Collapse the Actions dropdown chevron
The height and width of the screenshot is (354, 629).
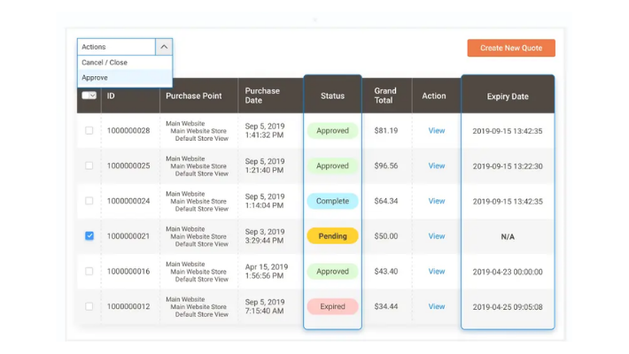164,47
